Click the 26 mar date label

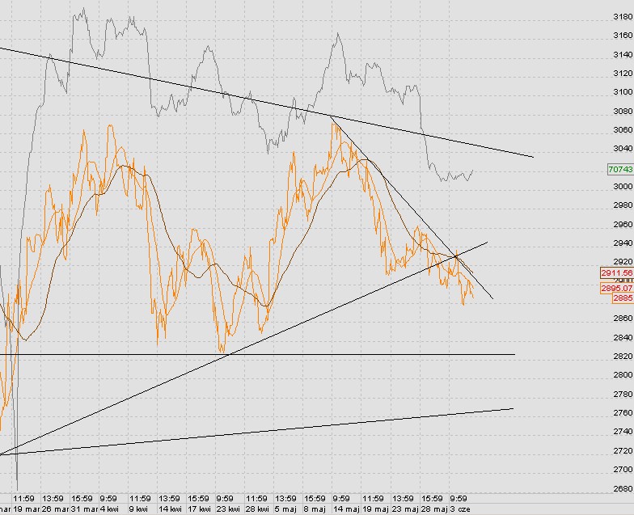tap(55, 509)
